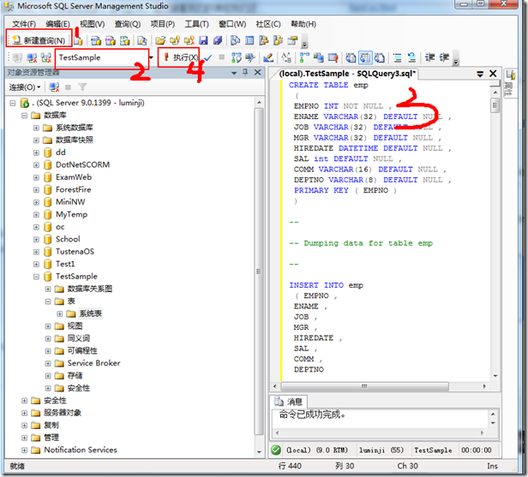528x477 pixels.
Task: Click the Filter icon in Object Explorer
Action: click(x=82, y=87)
